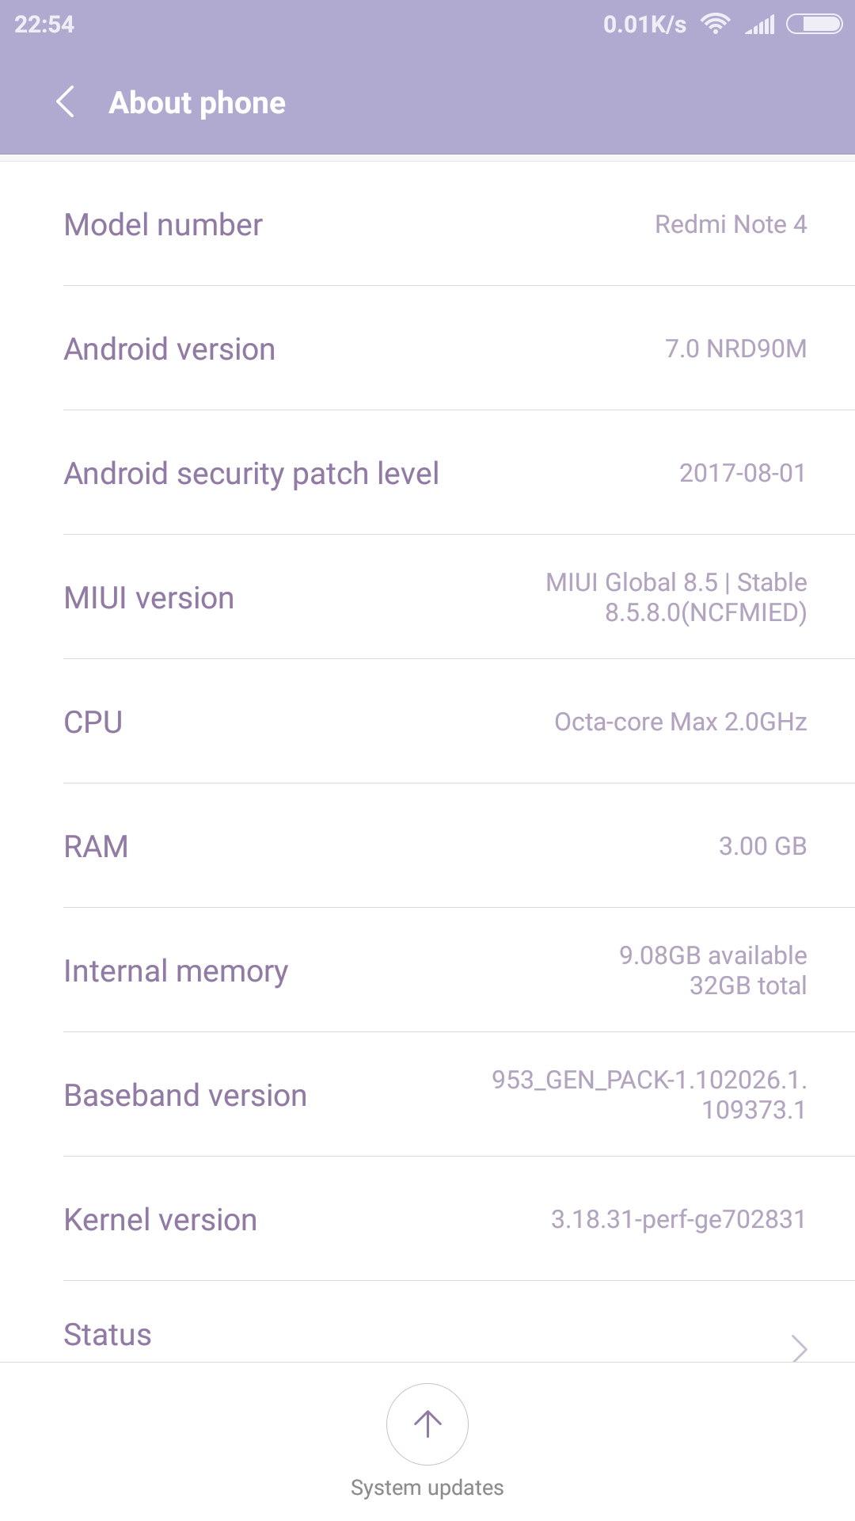Tap the clock in the status bar
This screenshot has height=1521, width=855.
coord(44,25)
